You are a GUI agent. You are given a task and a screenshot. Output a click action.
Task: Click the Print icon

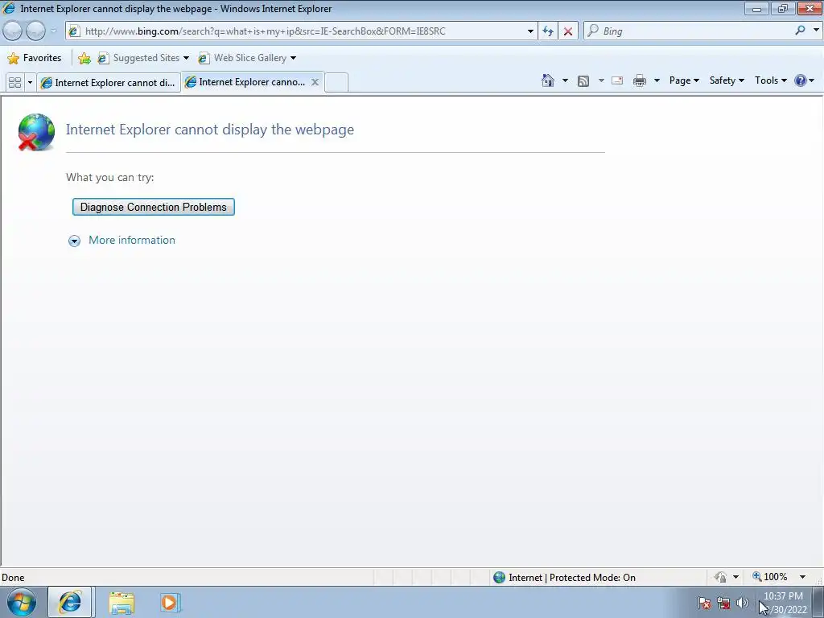coord(640,80)
